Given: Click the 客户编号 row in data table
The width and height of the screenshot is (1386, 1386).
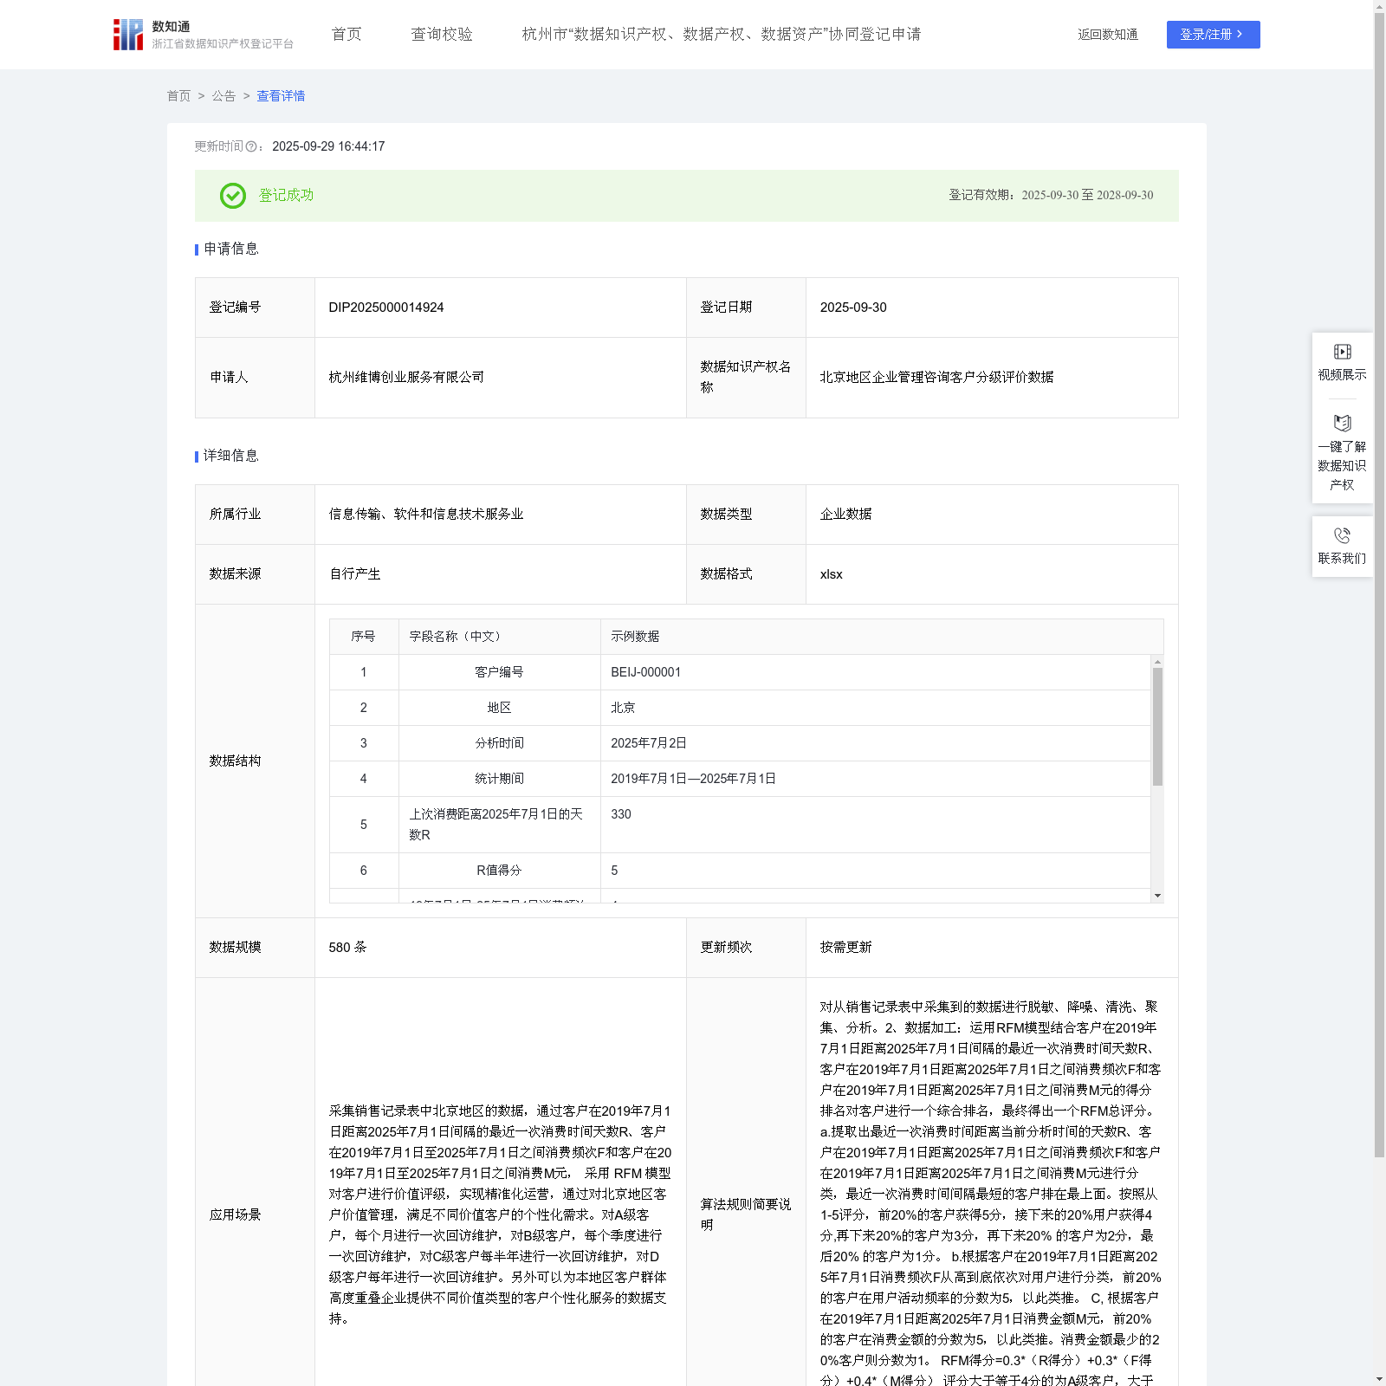Looking at the screenshot, I should [740, 672].
